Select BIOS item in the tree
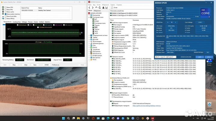This screenshot has width=216, height=121. pyautogui.click(x=96, y=31)
